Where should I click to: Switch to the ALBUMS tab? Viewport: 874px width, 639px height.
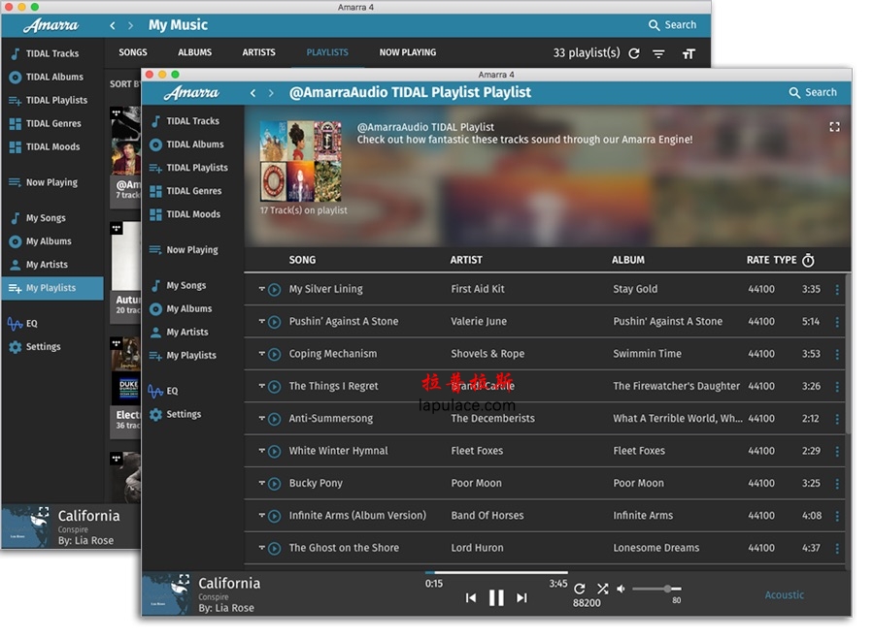point(194,52)
